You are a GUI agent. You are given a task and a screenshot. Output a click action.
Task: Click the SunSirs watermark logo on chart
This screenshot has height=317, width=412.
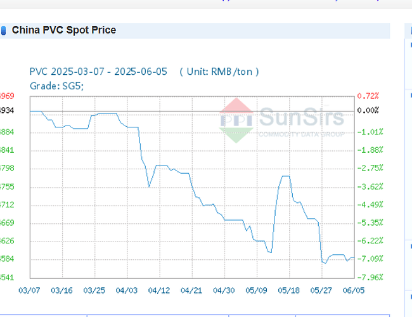coord(282,119)
